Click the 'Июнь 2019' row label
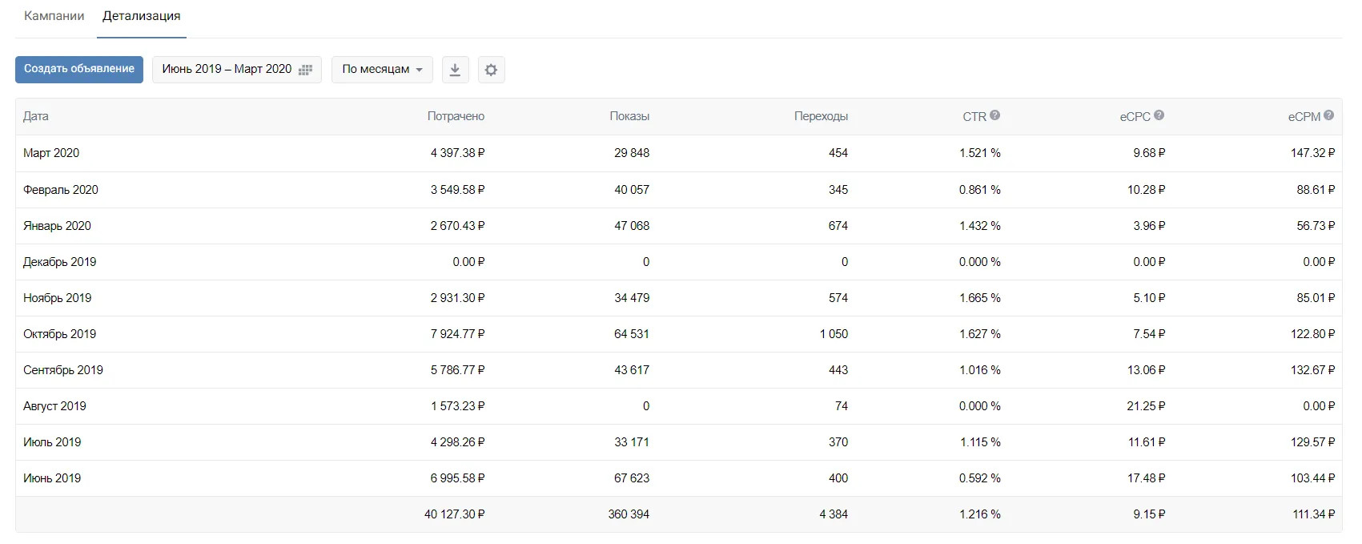The image size is (1362, 544). [52, 478]
